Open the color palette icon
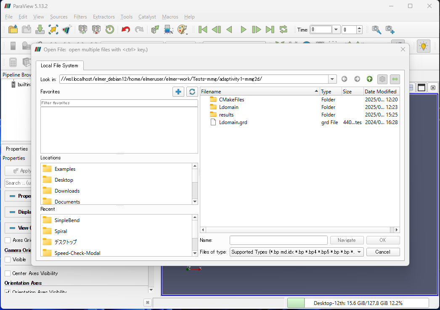The width and height of the screenshot is (440, 310). click(183, 29)
